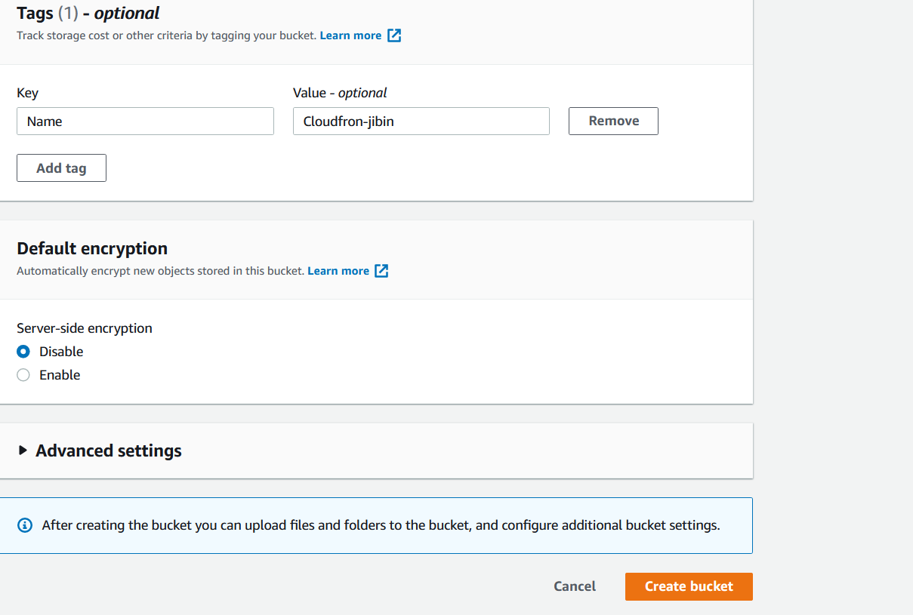Click the blue banner about uploading files
Screen dimensions: 913x615
(378, 524)
